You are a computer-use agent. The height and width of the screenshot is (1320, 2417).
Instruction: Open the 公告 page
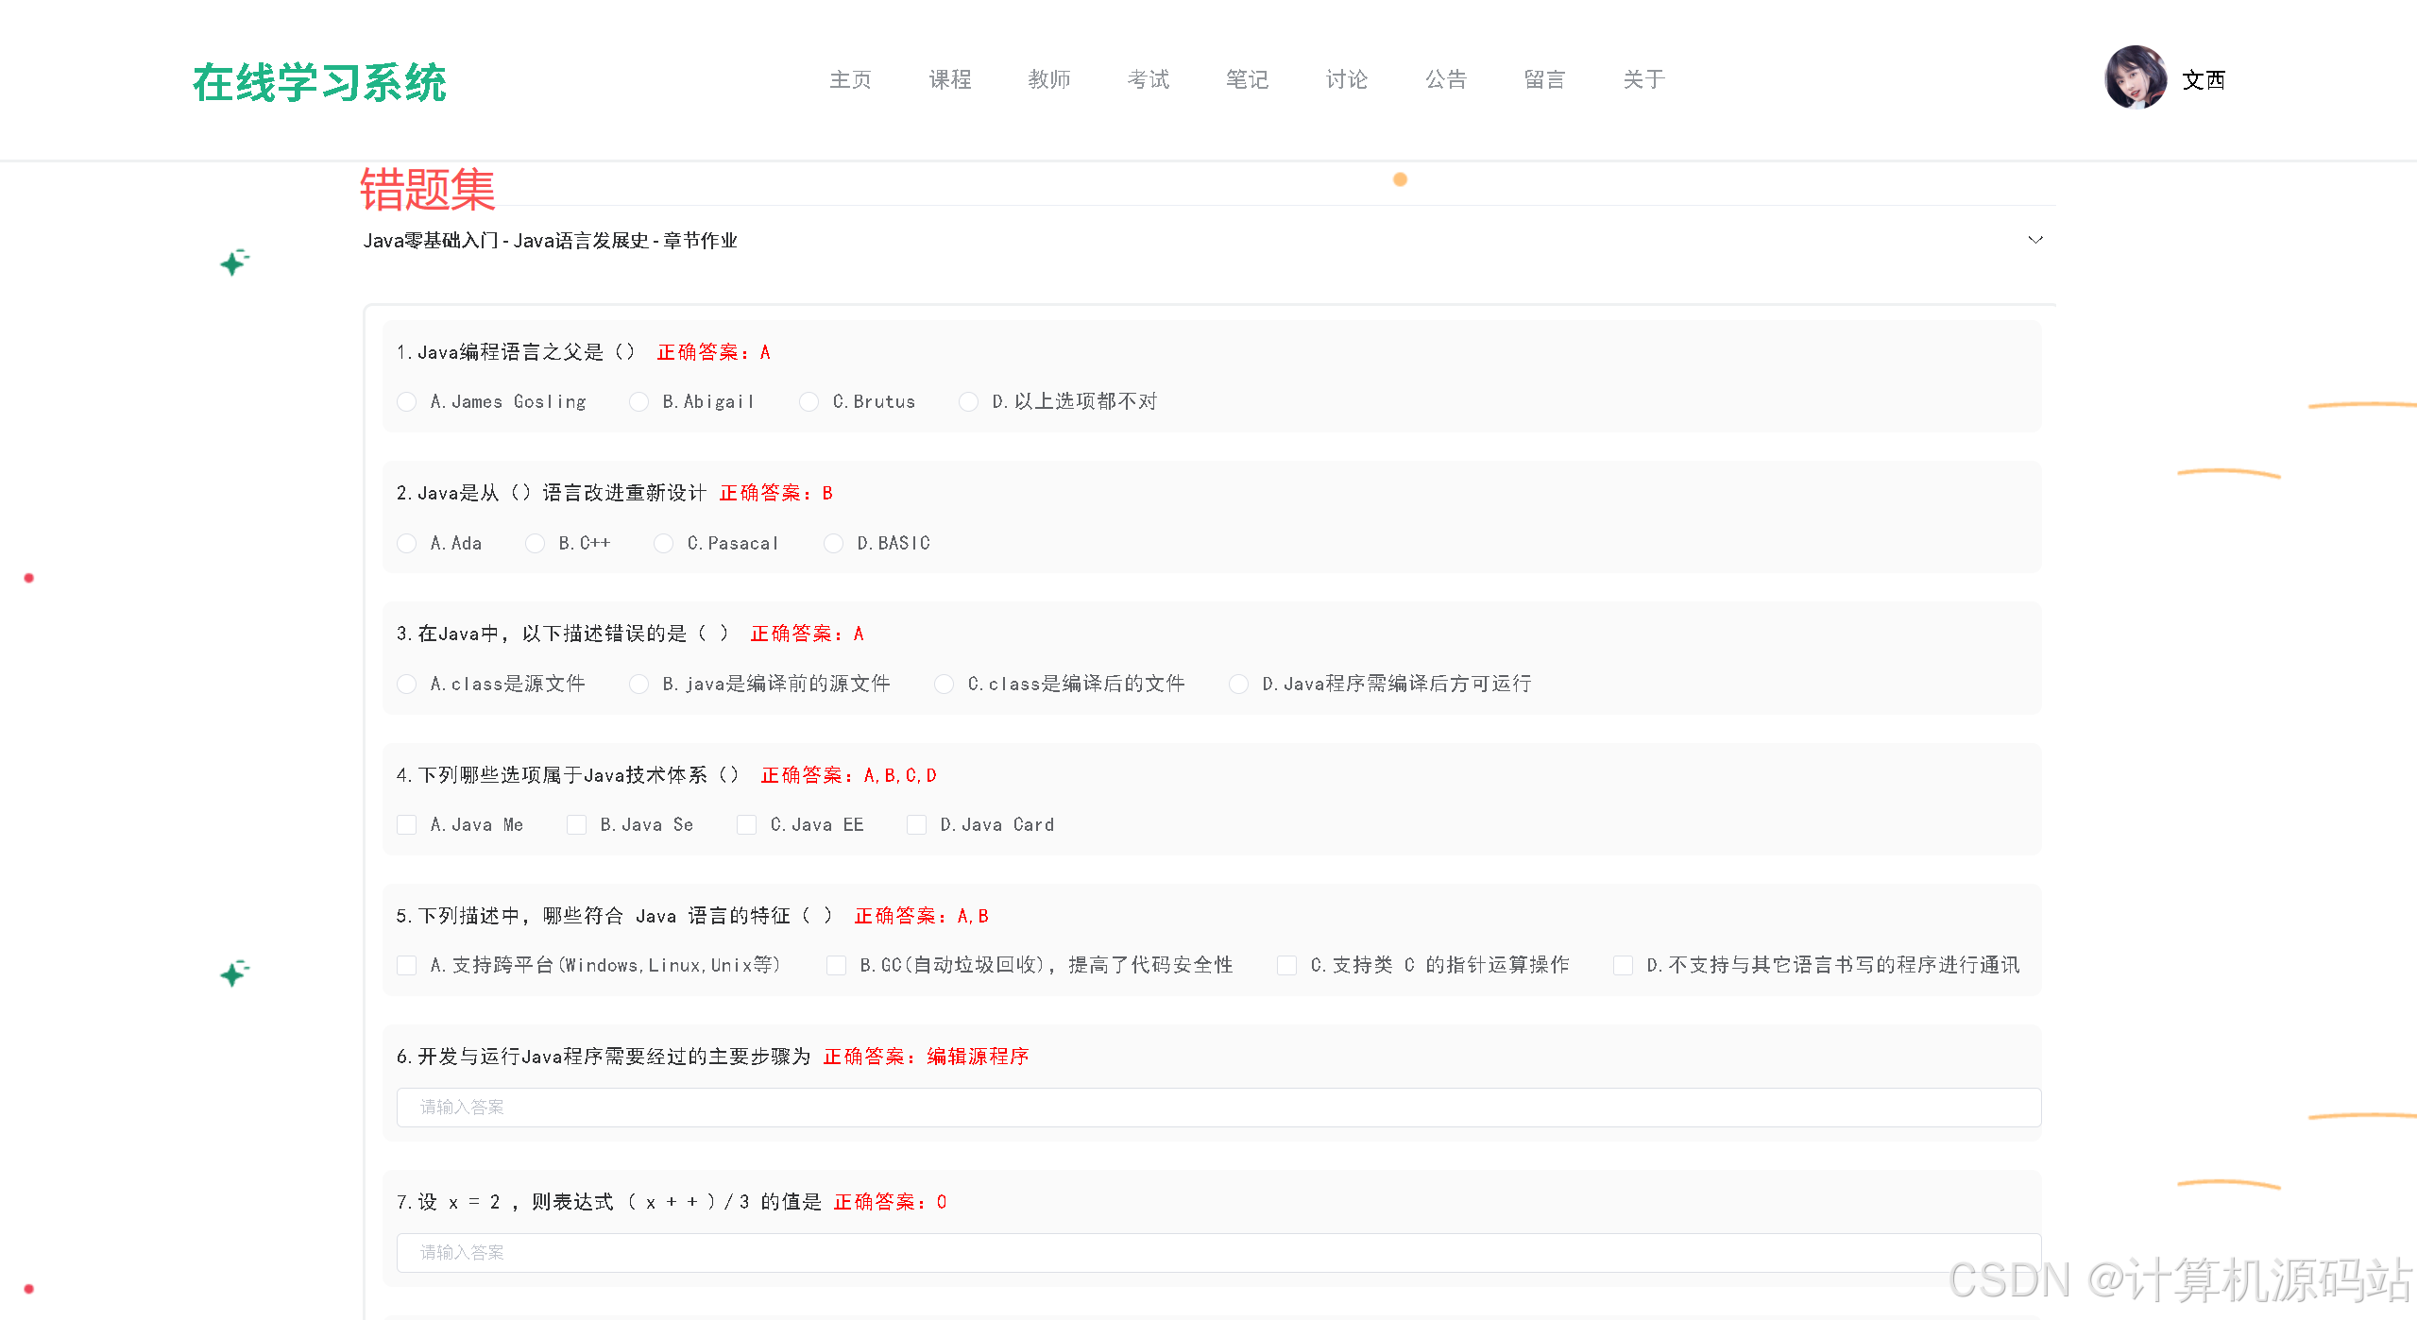(x=1445, y=80)
